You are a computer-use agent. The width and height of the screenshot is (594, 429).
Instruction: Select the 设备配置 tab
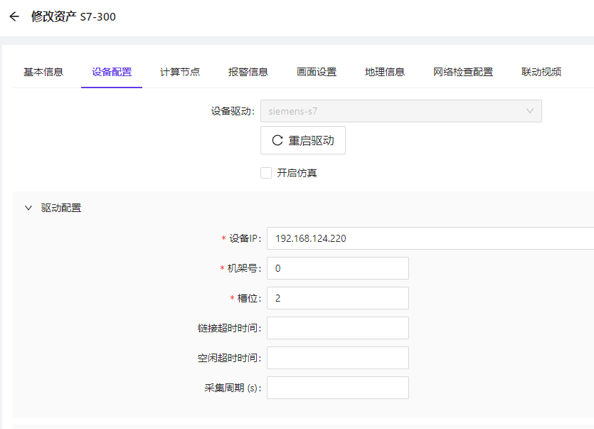coord(112,72)
